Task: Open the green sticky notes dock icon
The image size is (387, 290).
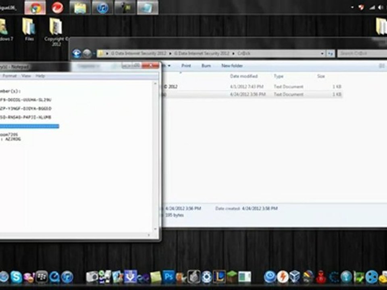Action: [x=156, y=277]
